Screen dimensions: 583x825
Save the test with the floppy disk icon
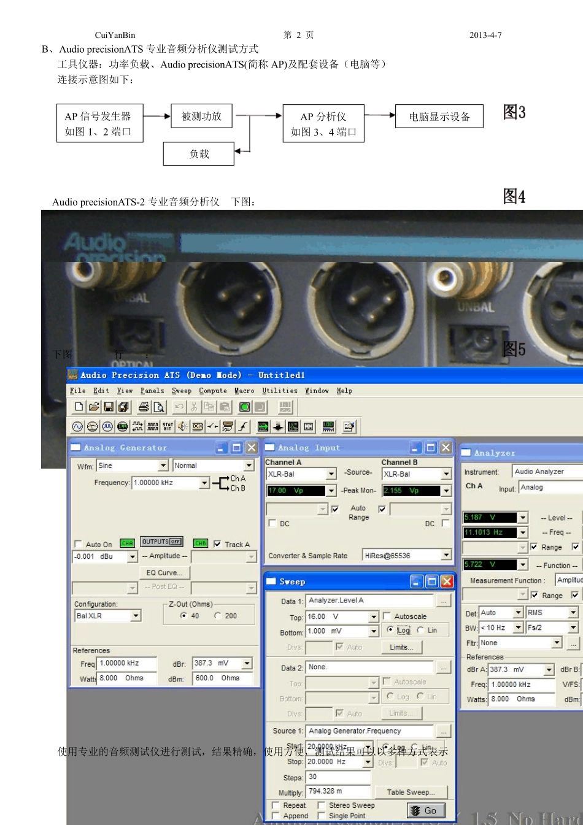coord(109,407)
